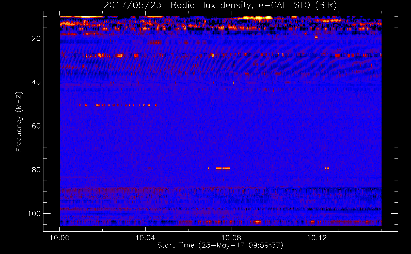The image size is (411, 254).
Task: Click the plot title '2017/05/23 Radio flux density, e-CALLISTO (BIR)'
Action: coord(220,5)
